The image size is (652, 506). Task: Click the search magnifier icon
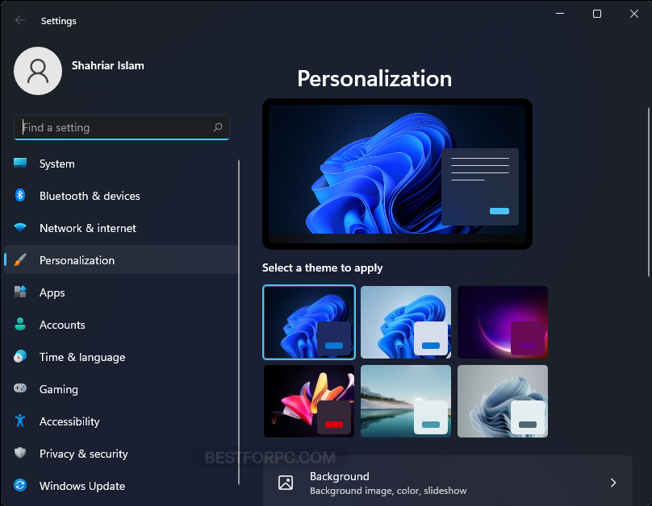click(x=218, y=127)
